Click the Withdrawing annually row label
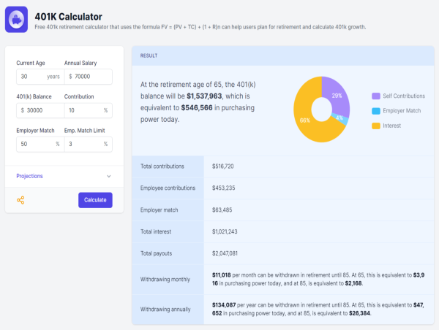Screen dimensions: 439x330 pos(165,310)
